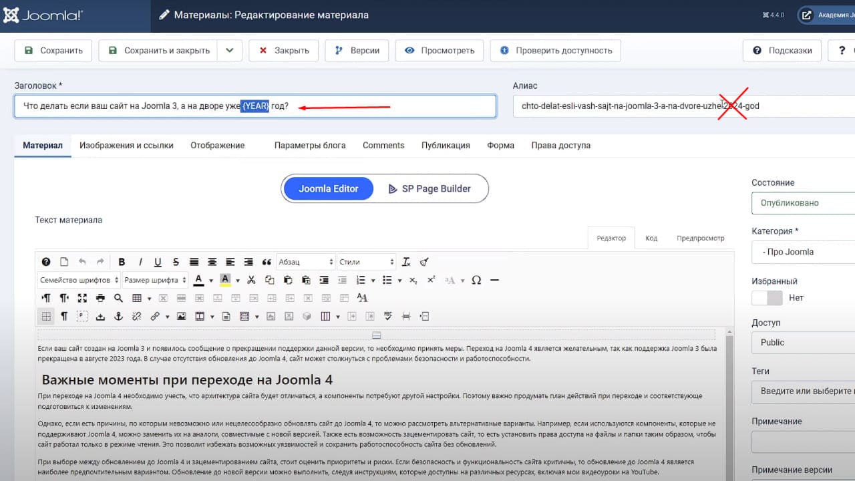Open the text color picker A icon
Image resolution: width=855 pixels, height=481 pixels.
[198, 280]
